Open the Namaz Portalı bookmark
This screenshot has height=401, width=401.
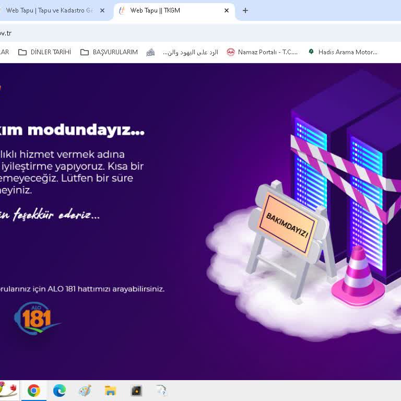coord(262,52)
